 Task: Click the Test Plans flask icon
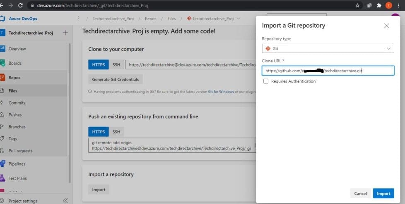(x=2, y=178)
